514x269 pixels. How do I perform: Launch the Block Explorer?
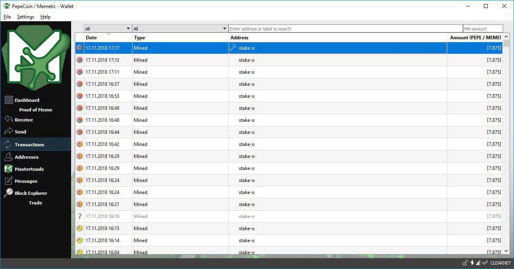[x=31, y=193]
